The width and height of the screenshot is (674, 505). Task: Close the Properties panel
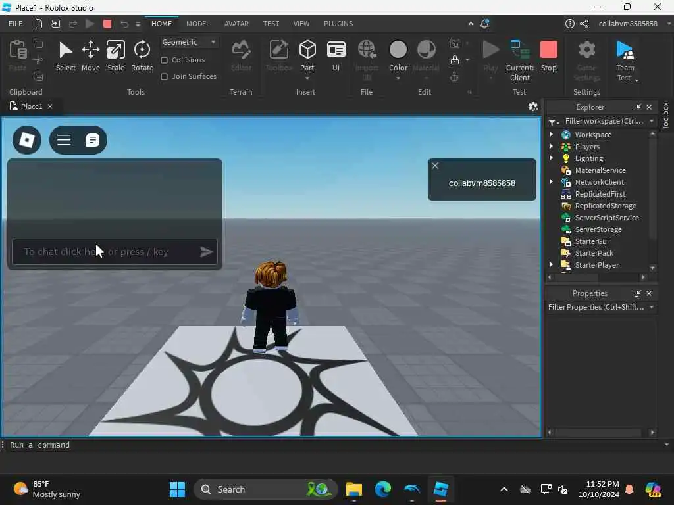pos(649,293)
